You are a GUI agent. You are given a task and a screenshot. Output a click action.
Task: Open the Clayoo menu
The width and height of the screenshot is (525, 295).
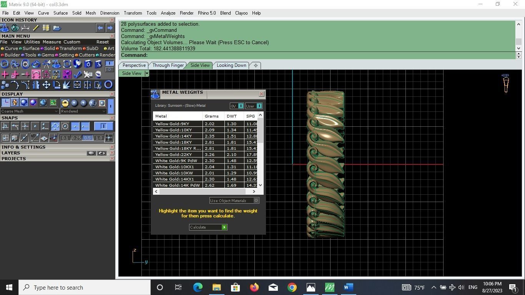241,13
